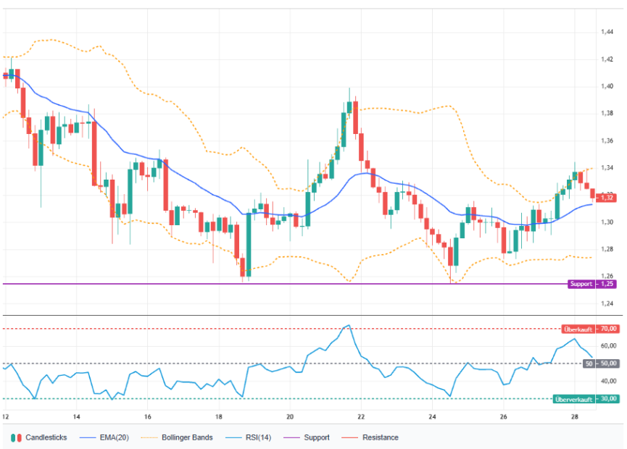
Task: Click the purple Support 1,25 price tag
Action: coord(591,284)
